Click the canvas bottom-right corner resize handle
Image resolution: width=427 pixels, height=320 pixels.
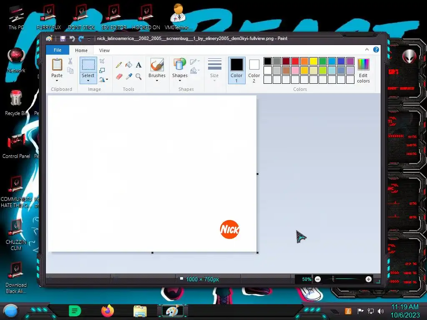coord(258,253)
